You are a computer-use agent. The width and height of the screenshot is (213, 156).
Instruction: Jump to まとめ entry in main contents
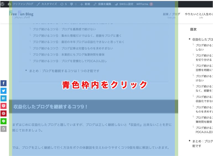[x=64, y=71]
